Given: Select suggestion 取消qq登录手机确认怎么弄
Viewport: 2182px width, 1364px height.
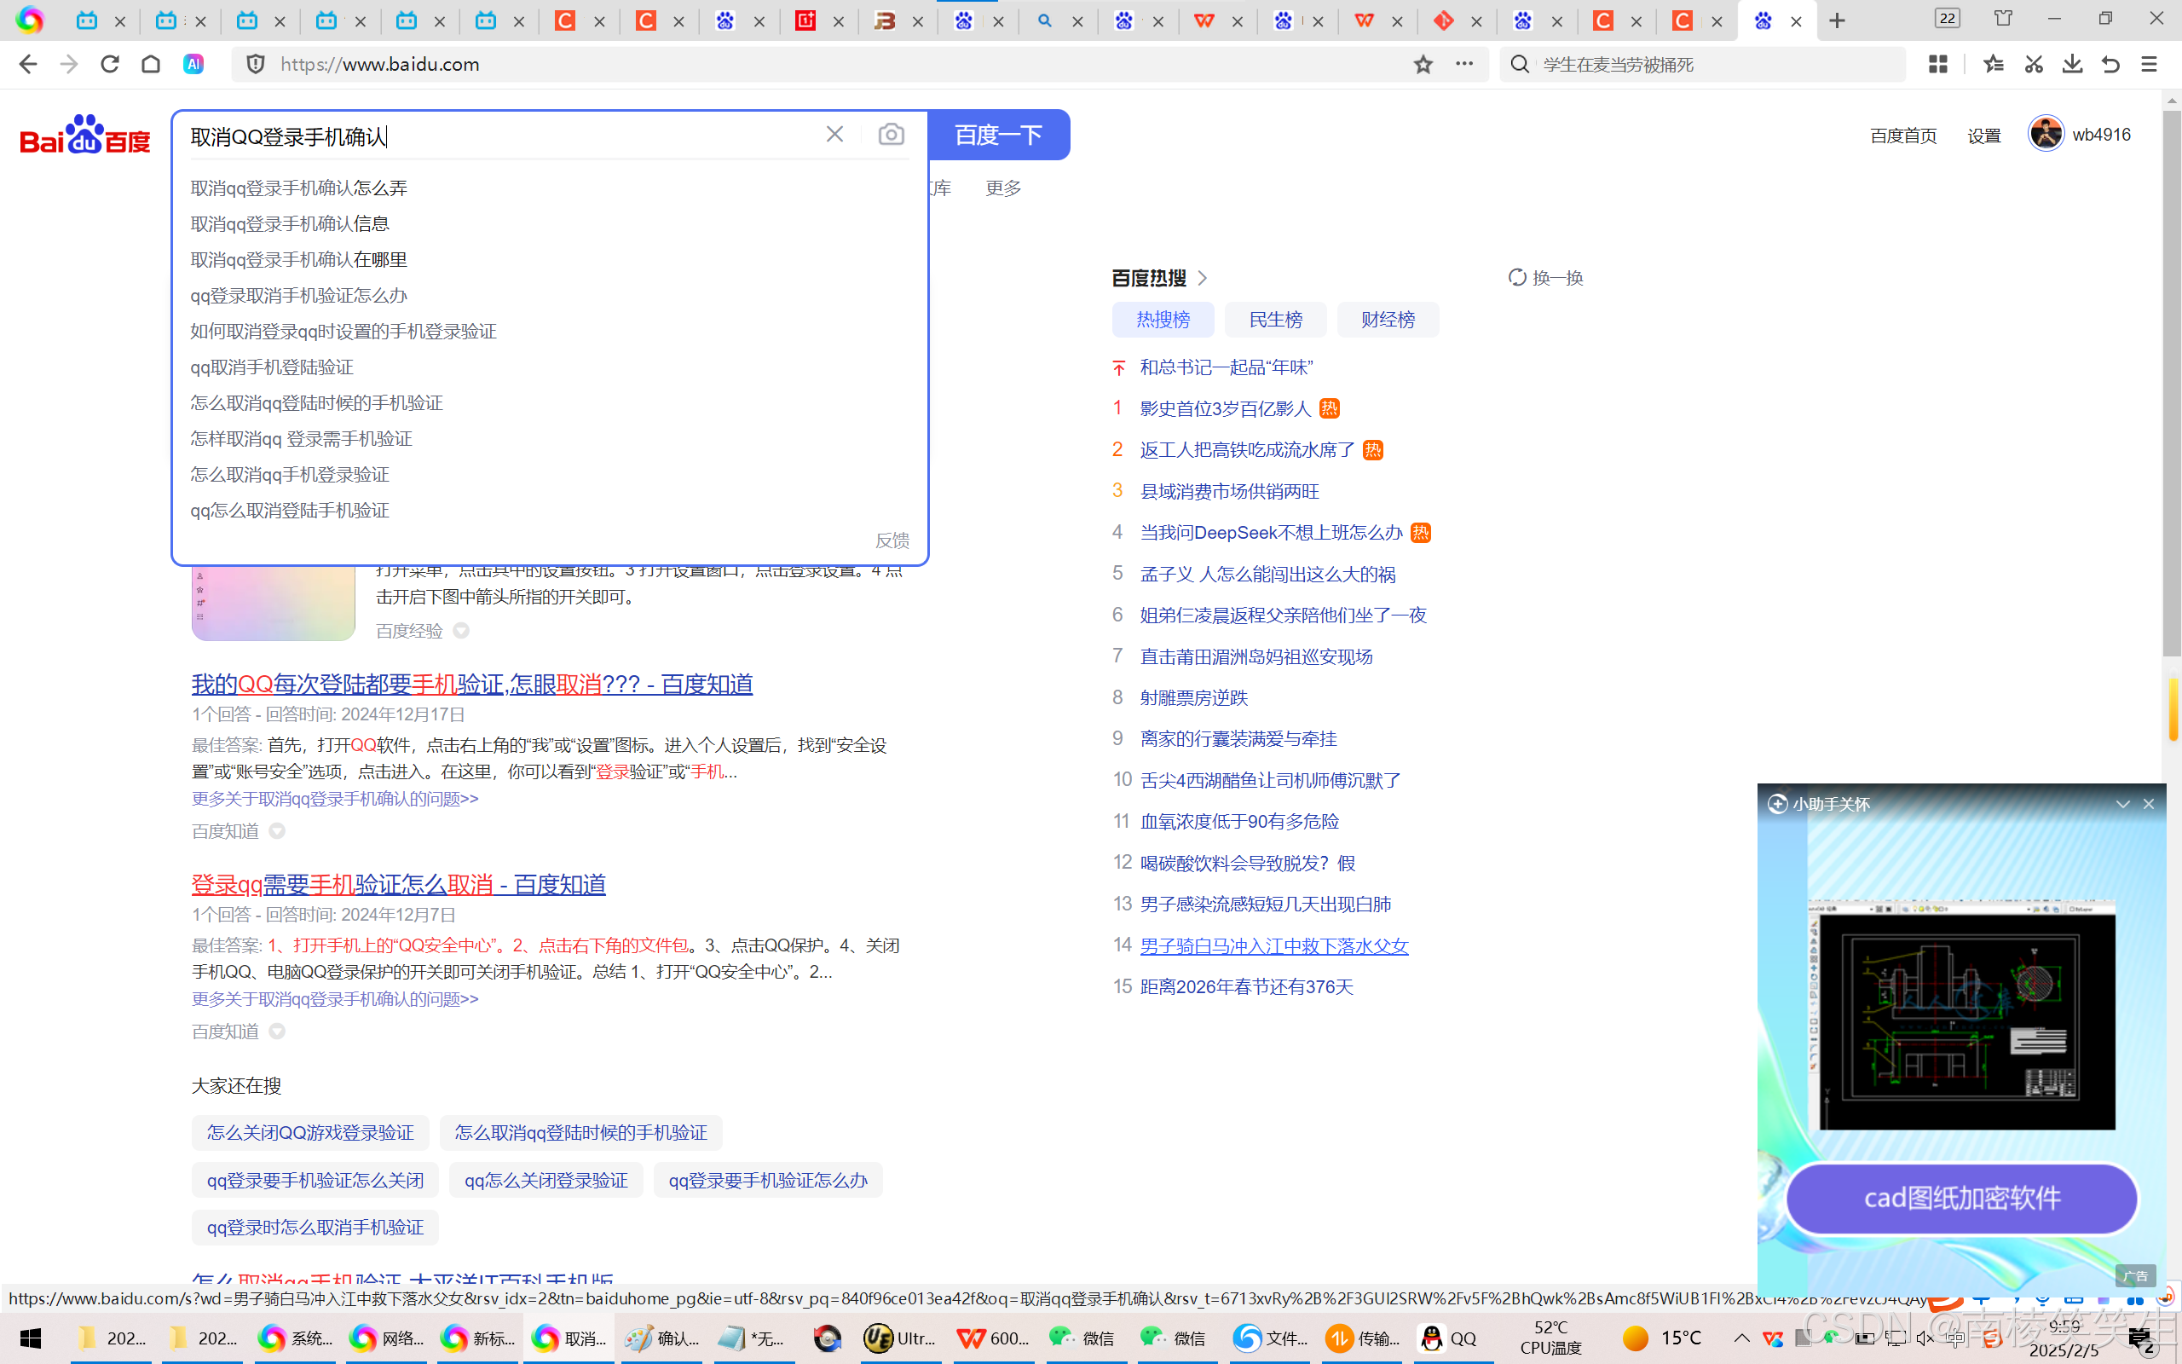Looking at the screenshot, I should (x=298, y=188).
